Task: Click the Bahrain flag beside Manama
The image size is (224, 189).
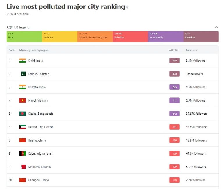Action: tap(24, 167)
